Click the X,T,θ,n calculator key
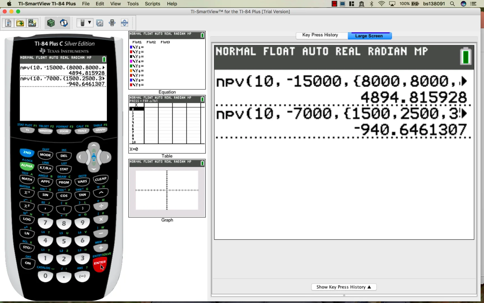This screenshot has height=303, width=484. click(x=45, y=168)
